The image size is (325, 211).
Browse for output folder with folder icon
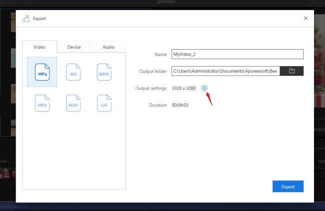pos(291,71)
